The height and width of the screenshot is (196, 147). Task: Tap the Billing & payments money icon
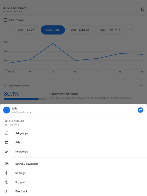pyautogui.click(x=6, y=164)
